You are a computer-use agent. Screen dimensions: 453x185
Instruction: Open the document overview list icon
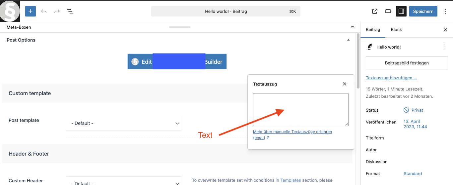click(70, 11)
